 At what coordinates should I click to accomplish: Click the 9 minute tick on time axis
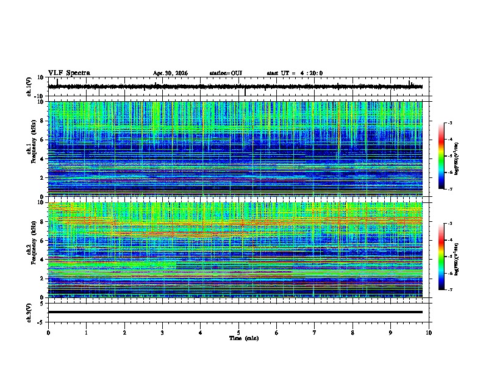pyautogui.click(x=390, y=333)
